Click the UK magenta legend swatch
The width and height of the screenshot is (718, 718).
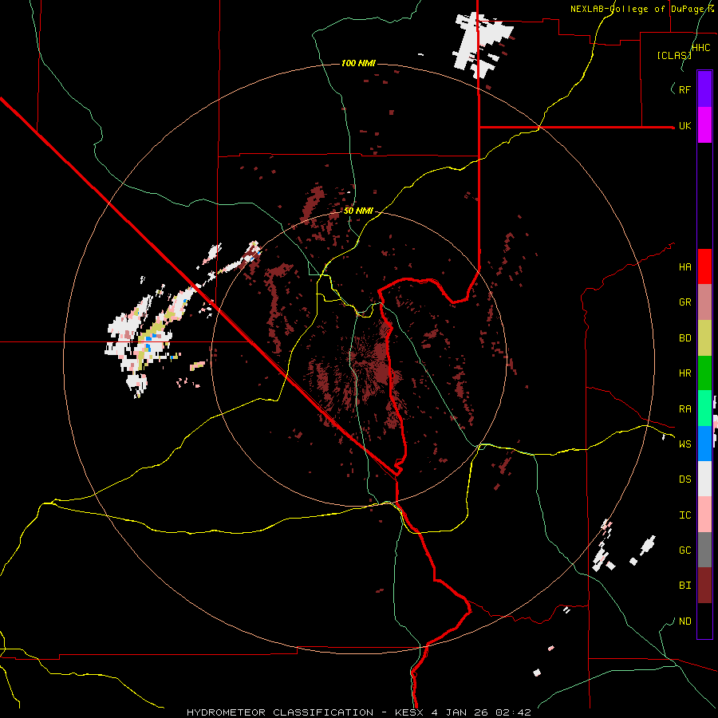tap(704, 125)
